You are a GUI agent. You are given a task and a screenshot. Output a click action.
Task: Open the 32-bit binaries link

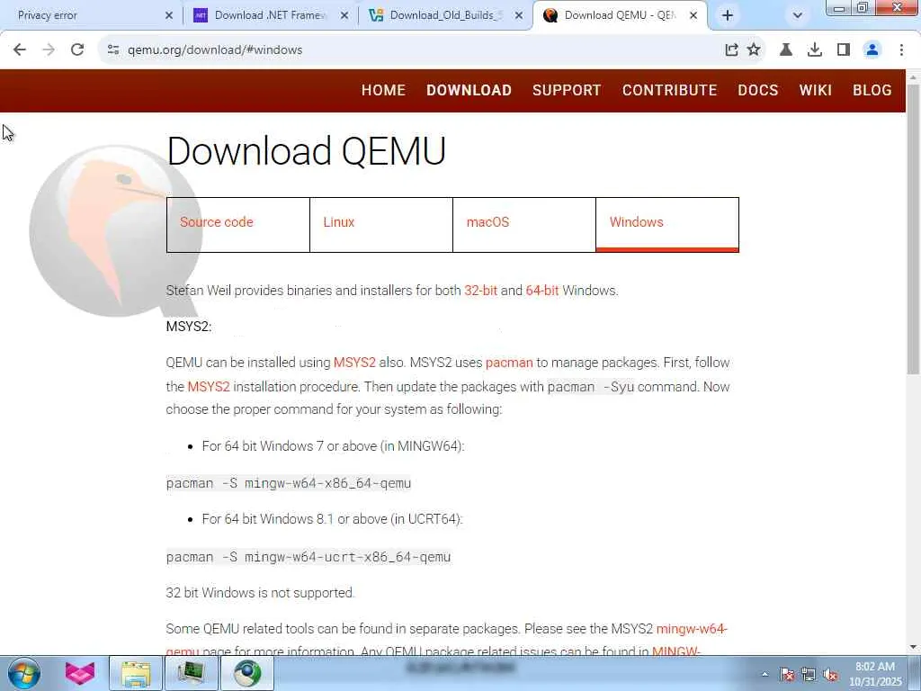(x=480, y=291)
